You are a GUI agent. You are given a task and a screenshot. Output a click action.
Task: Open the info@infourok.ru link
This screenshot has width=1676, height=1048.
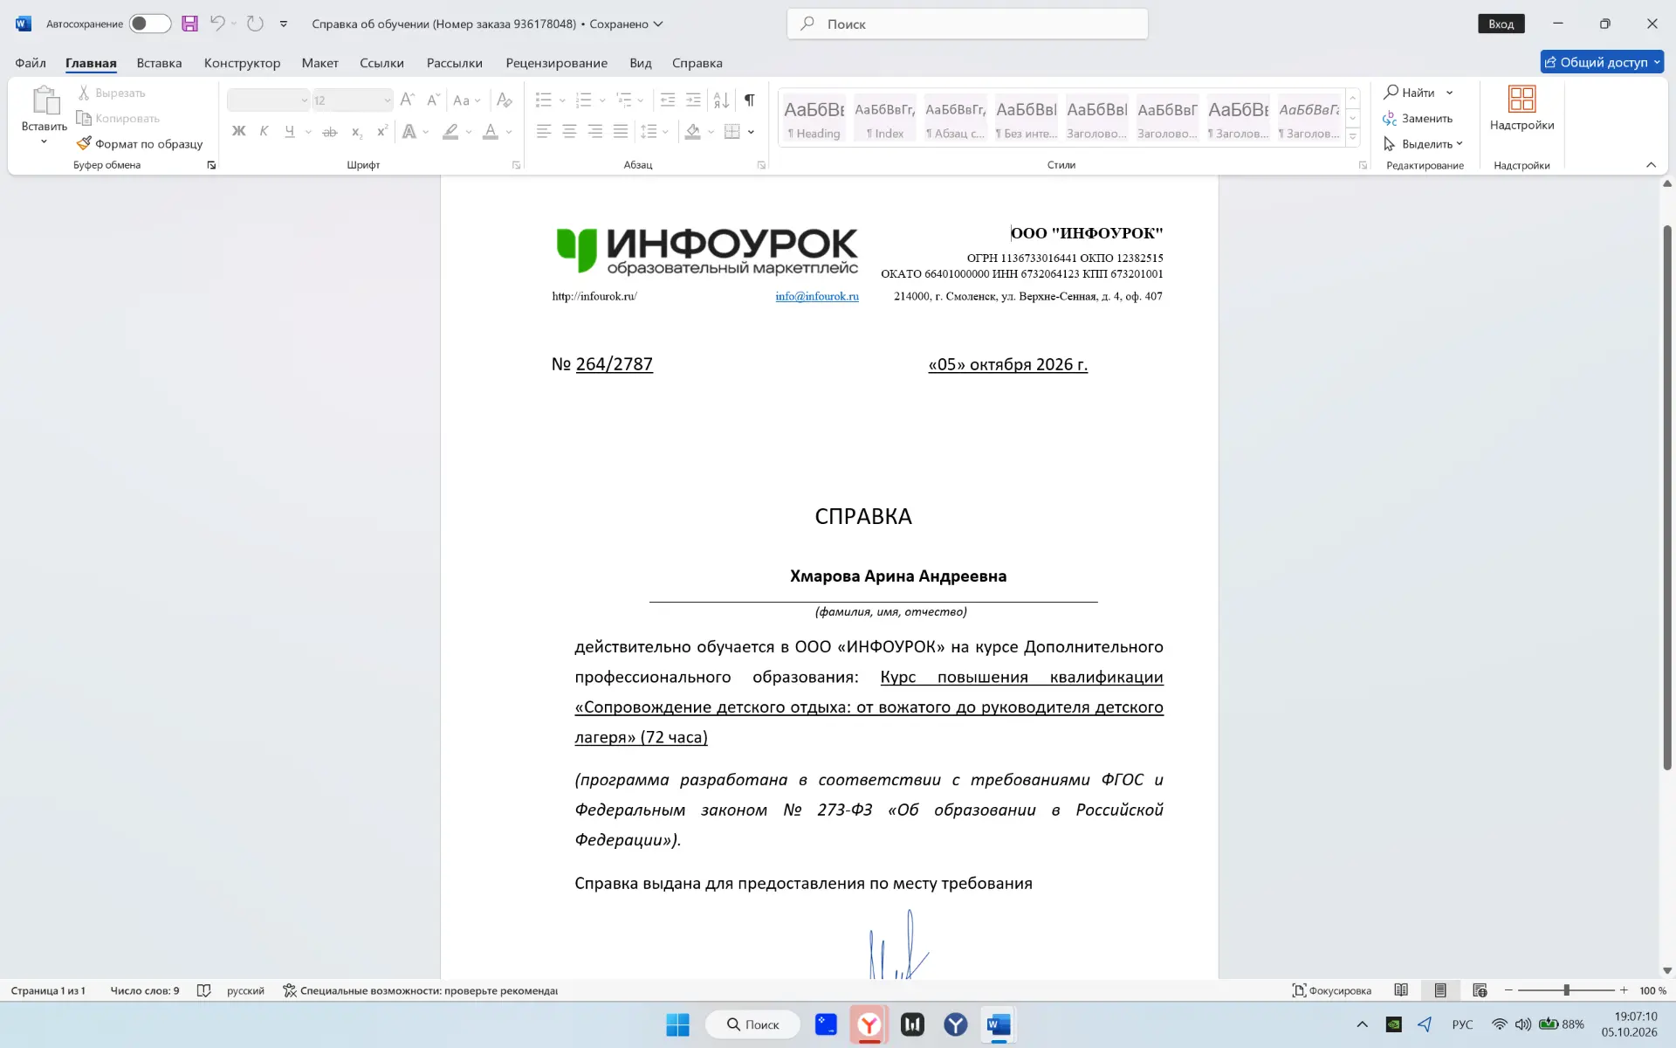click(x=817, y=296)
